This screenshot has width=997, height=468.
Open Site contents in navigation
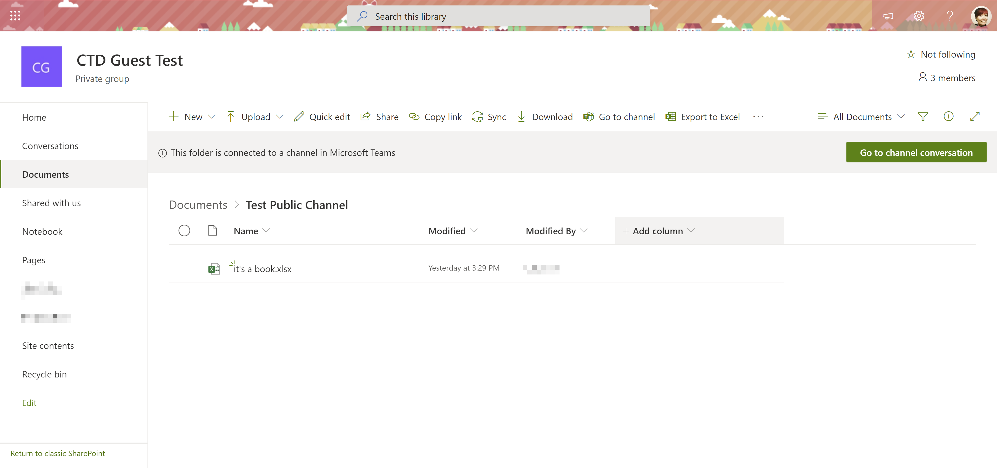click(x=48, y=346)
